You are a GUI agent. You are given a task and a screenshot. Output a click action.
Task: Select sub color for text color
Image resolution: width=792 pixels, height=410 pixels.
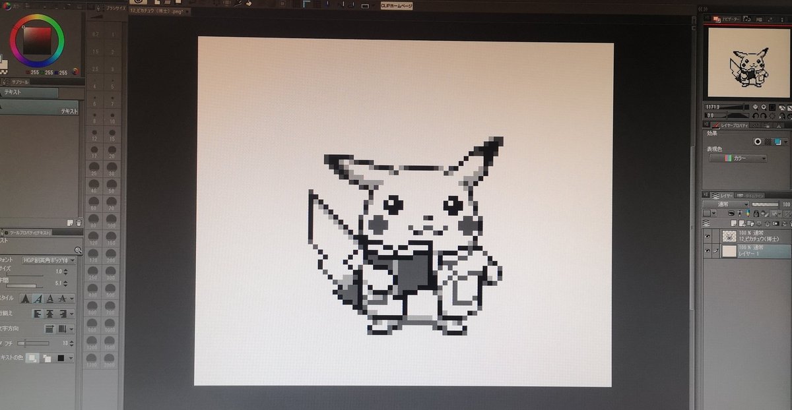tap(46, 358)
